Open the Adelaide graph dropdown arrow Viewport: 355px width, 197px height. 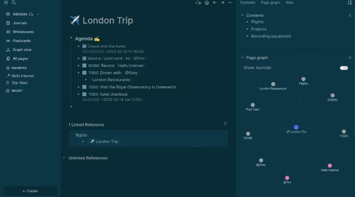point(38,14)
